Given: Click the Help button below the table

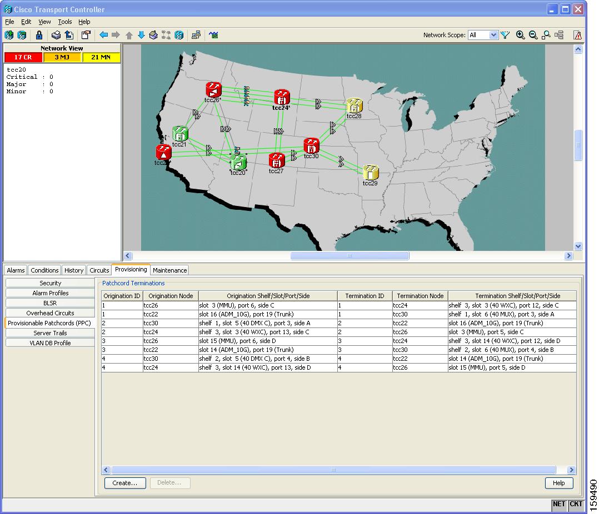Looking at the screenshot, I should (559, 483).
